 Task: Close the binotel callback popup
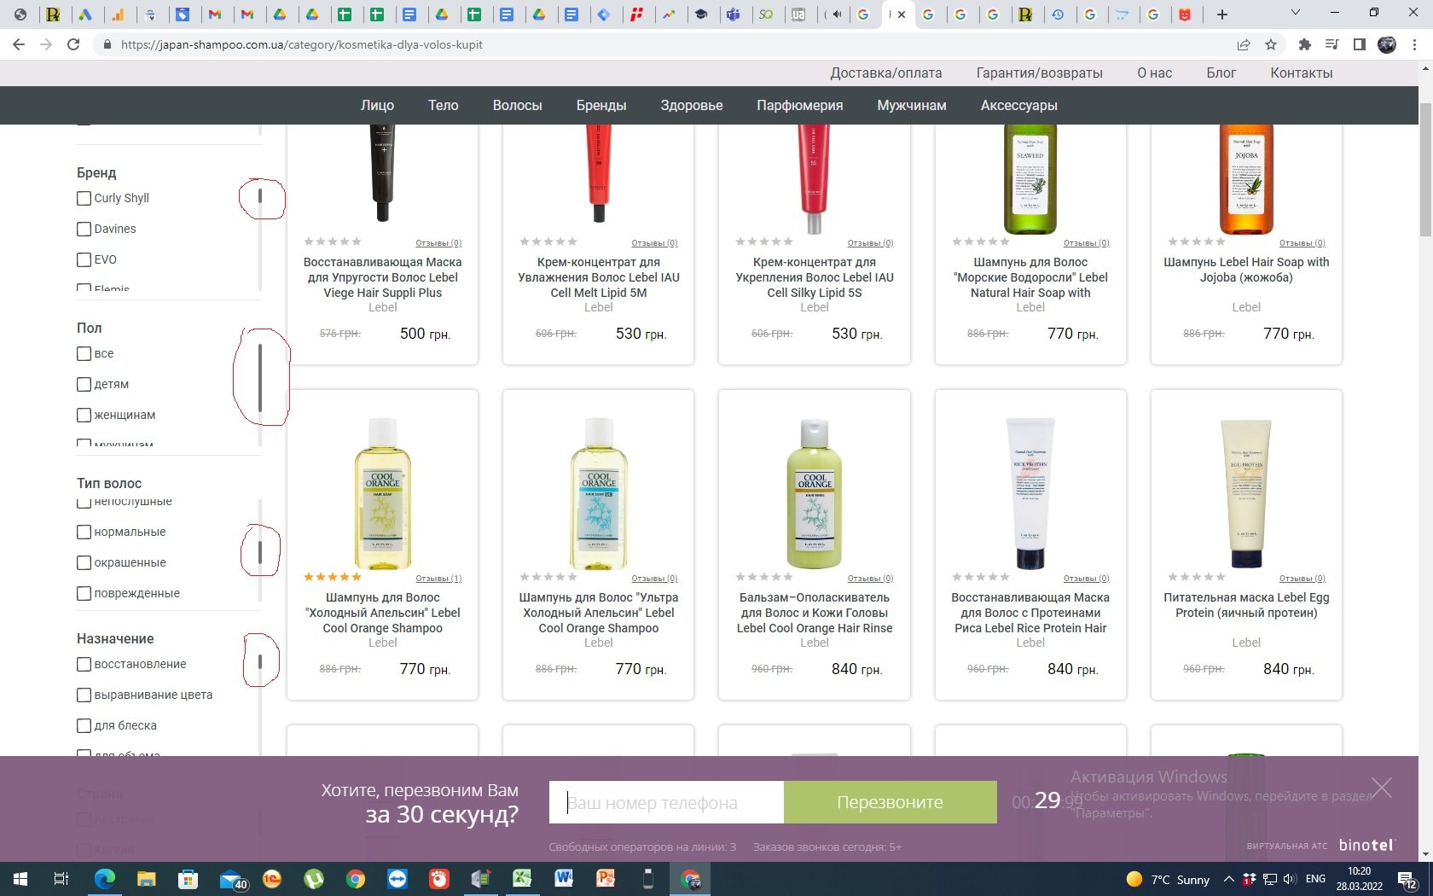tap(1381, 788)
